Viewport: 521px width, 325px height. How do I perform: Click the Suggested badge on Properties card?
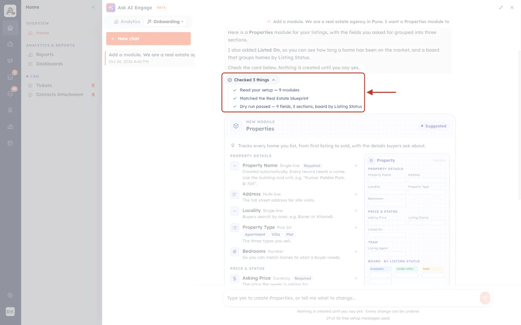(433, 126)
